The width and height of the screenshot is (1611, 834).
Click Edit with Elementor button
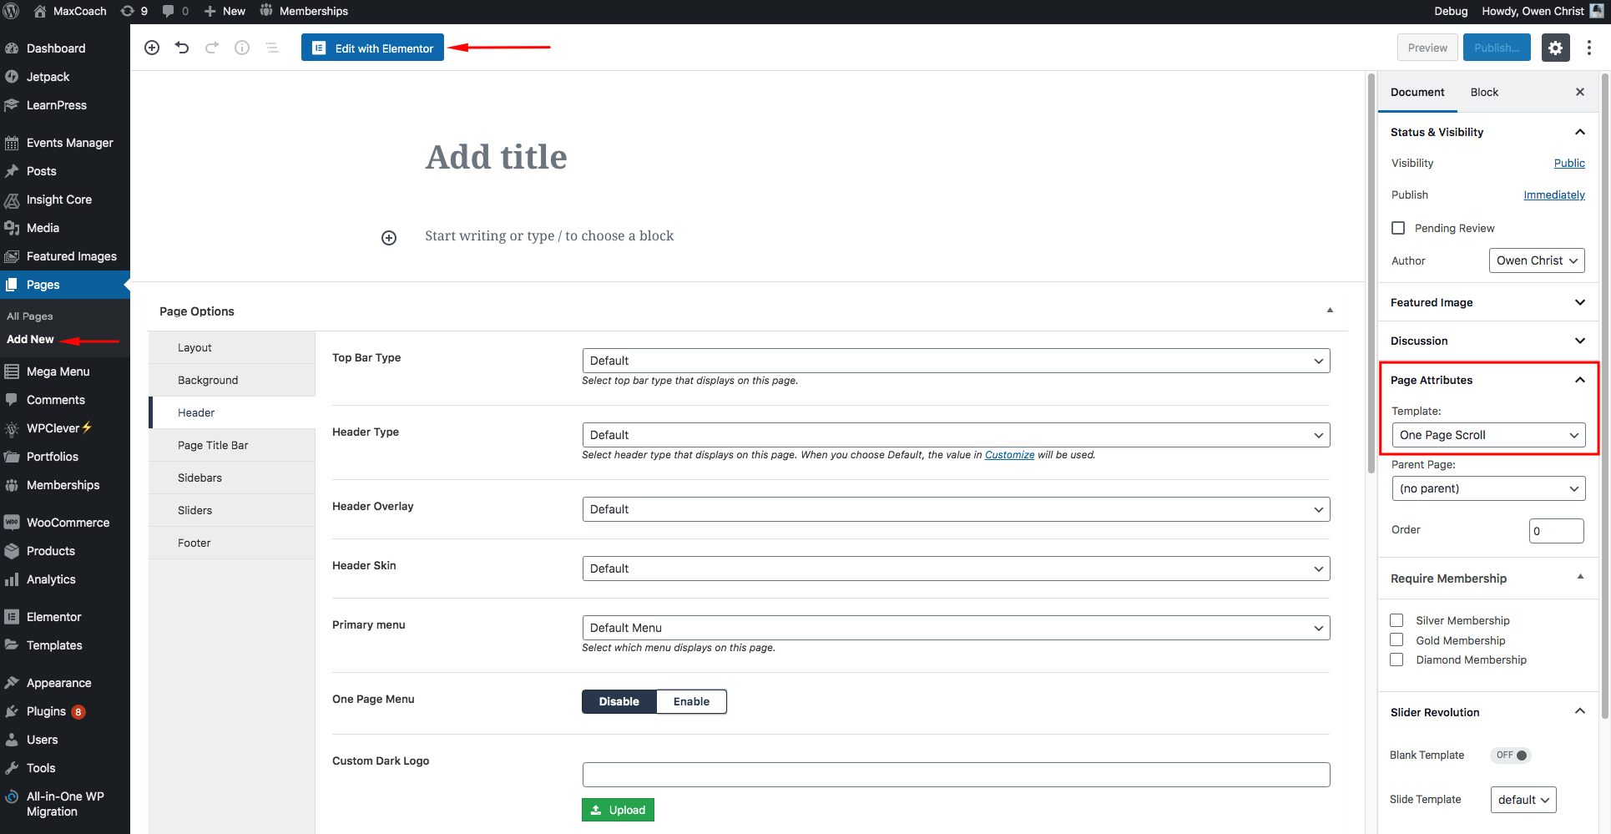[x=372, y=48]
